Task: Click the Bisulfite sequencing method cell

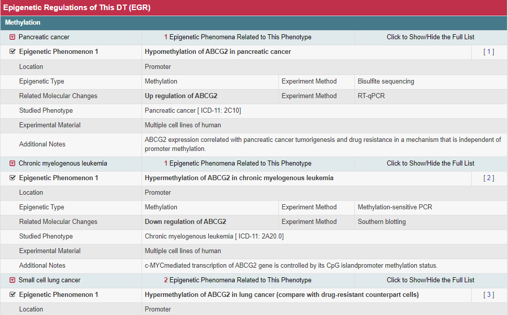Action: [x=386, y=82]
